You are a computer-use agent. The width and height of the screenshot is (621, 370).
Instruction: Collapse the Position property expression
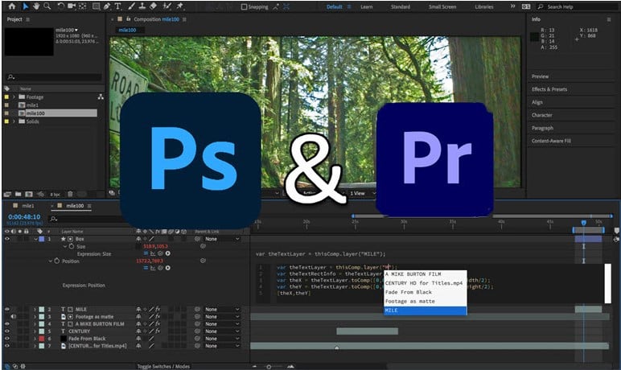pos(51,261)
